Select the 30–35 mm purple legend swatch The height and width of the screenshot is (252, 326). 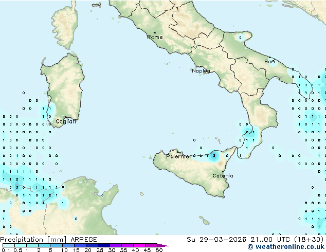point(116,245)
